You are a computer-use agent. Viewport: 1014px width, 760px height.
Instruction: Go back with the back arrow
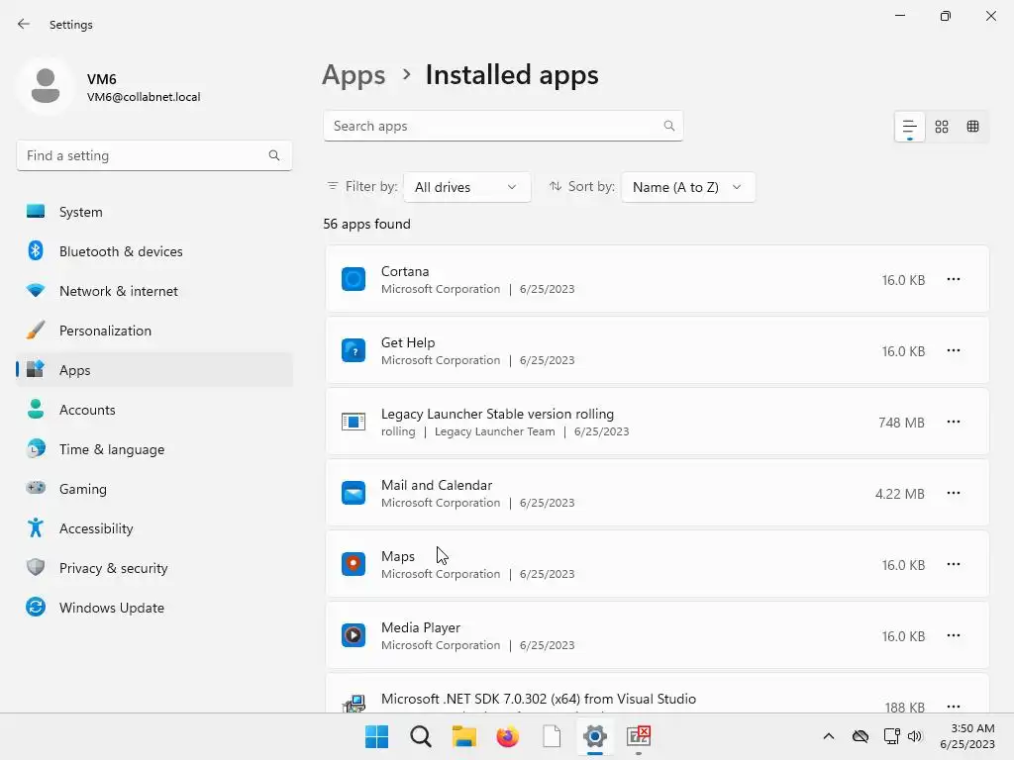pos(24,24)
